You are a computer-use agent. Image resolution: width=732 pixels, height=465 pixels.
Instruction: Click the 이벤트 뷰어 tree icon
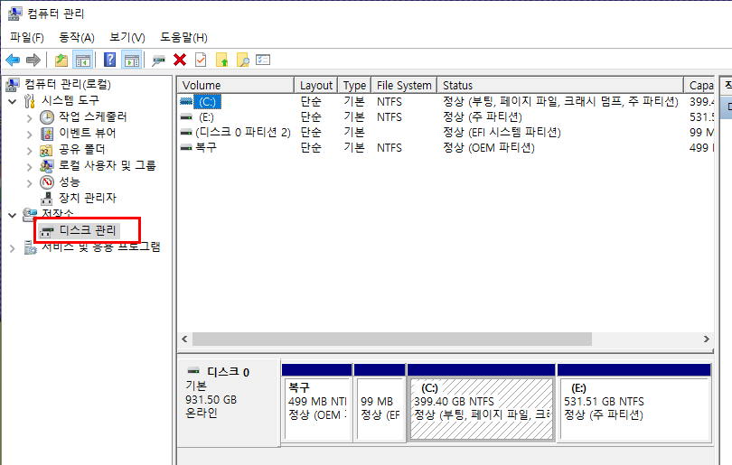[47, 134]
